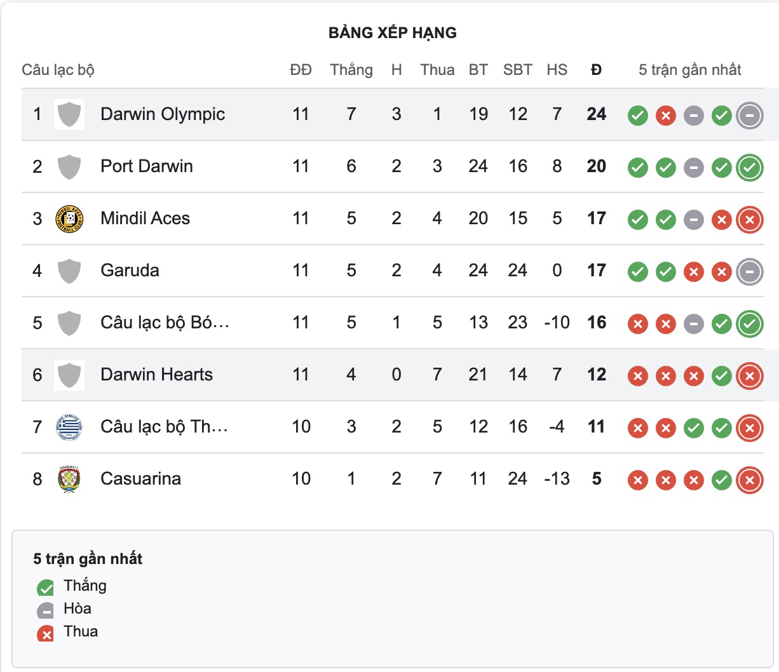Click the Mindil Aces club logo
779x672 pixels.
click(x=69, y=219)
